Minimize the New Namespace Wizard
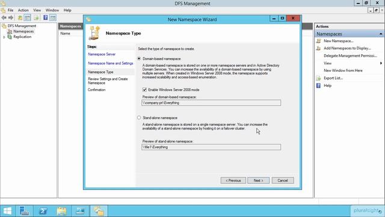Screen dimensions: 385x217 click(274, 18)
